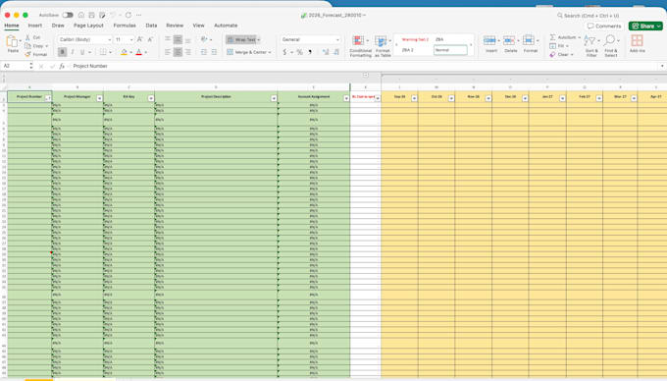
Task: Open the Project Manager filter dropdown
Action: (x=99, y=98)
